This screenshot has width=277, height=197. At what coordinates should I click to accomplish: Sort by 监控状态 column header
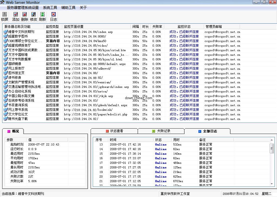(x=184, y=27)
